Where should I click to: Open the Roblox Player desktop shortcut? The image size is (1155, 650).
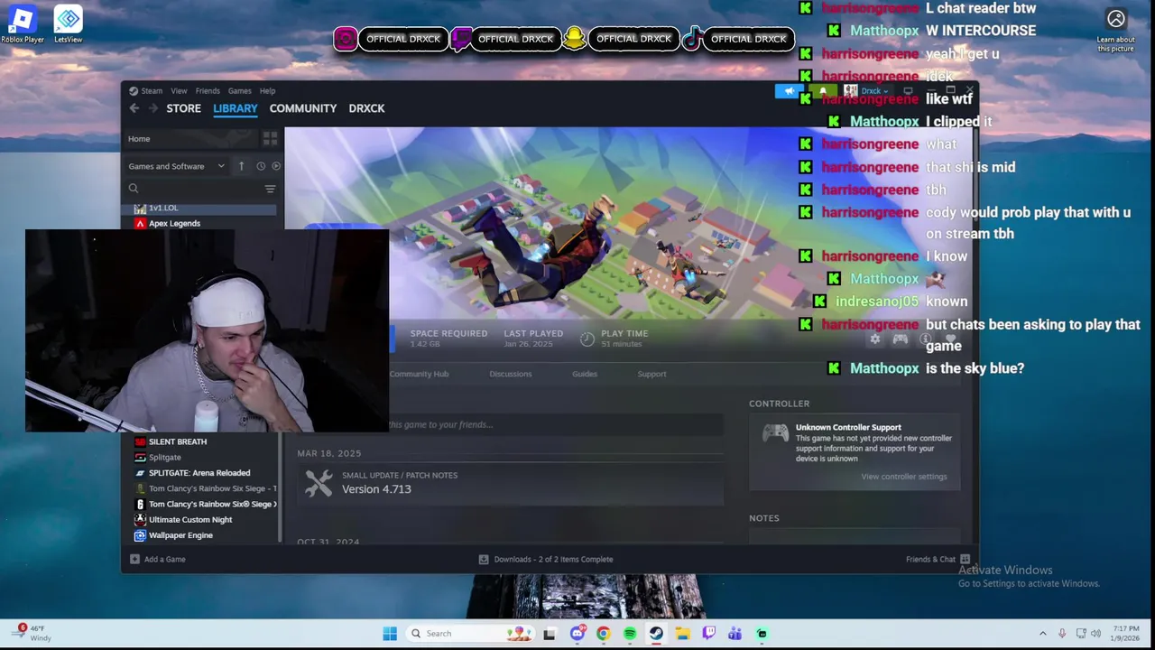(22, 24)
